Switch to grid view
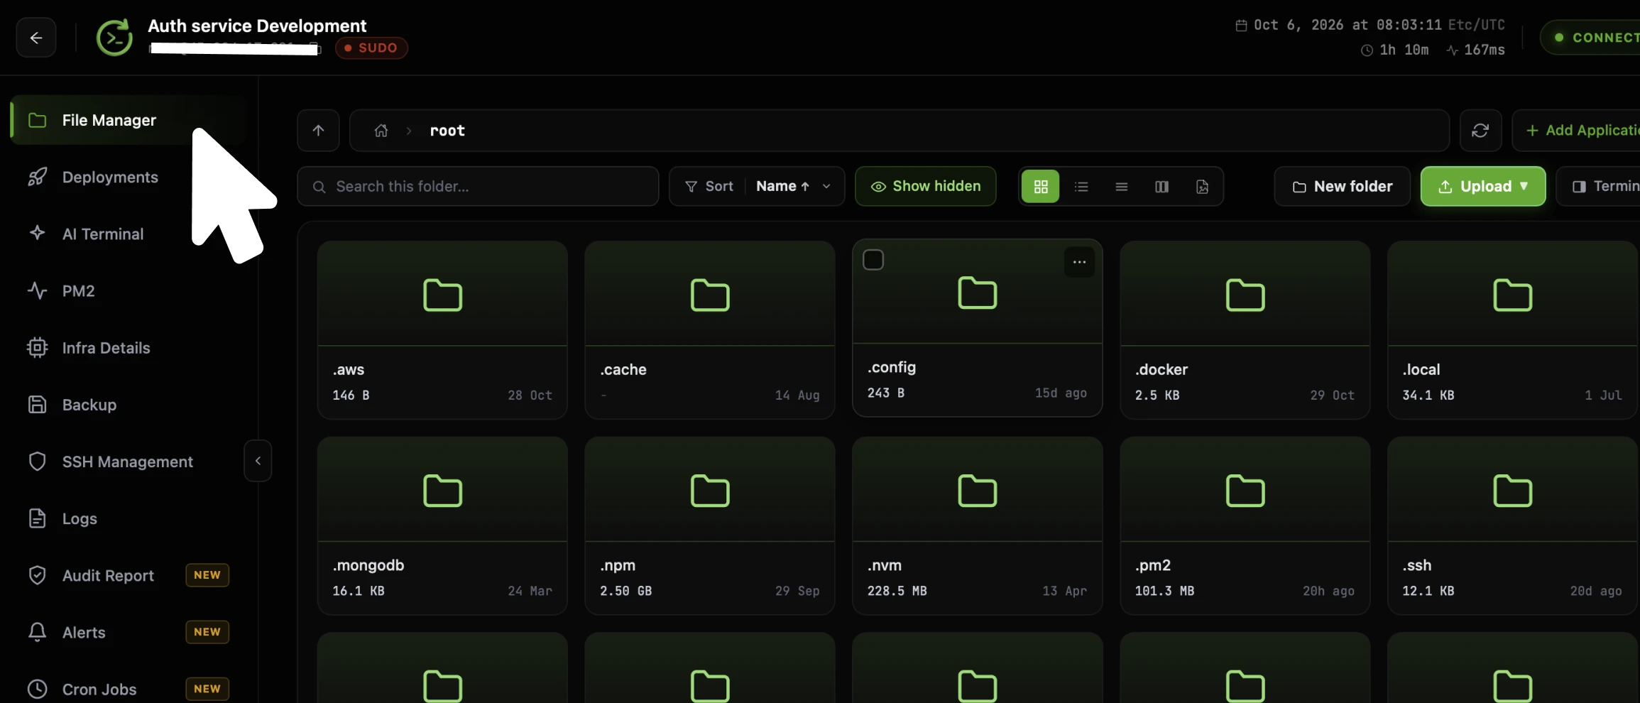 pyautogui.click(x=1041, y=186)
